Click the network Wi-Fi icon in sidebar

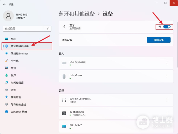coord(7,53)
